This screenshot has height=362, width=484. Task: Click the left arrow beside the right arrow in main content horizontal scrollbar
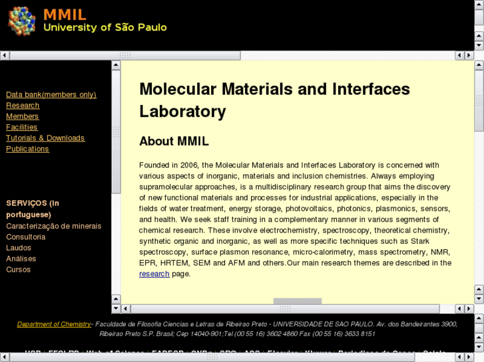pos(459,308)
